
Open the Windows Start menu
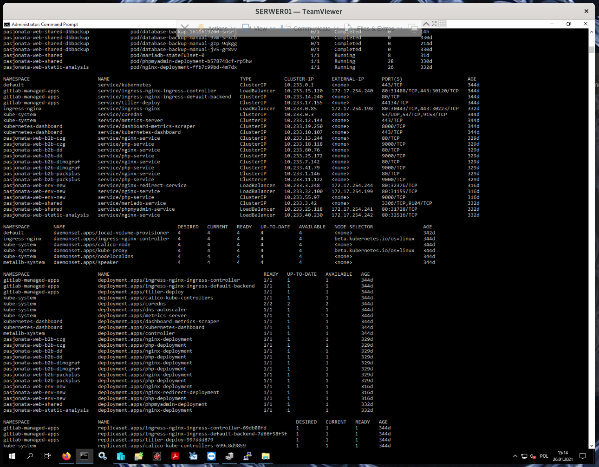tap(12, 456)
